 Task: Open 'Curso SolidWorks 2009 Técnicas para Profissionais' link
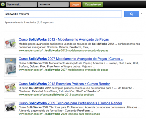[70, 103]
